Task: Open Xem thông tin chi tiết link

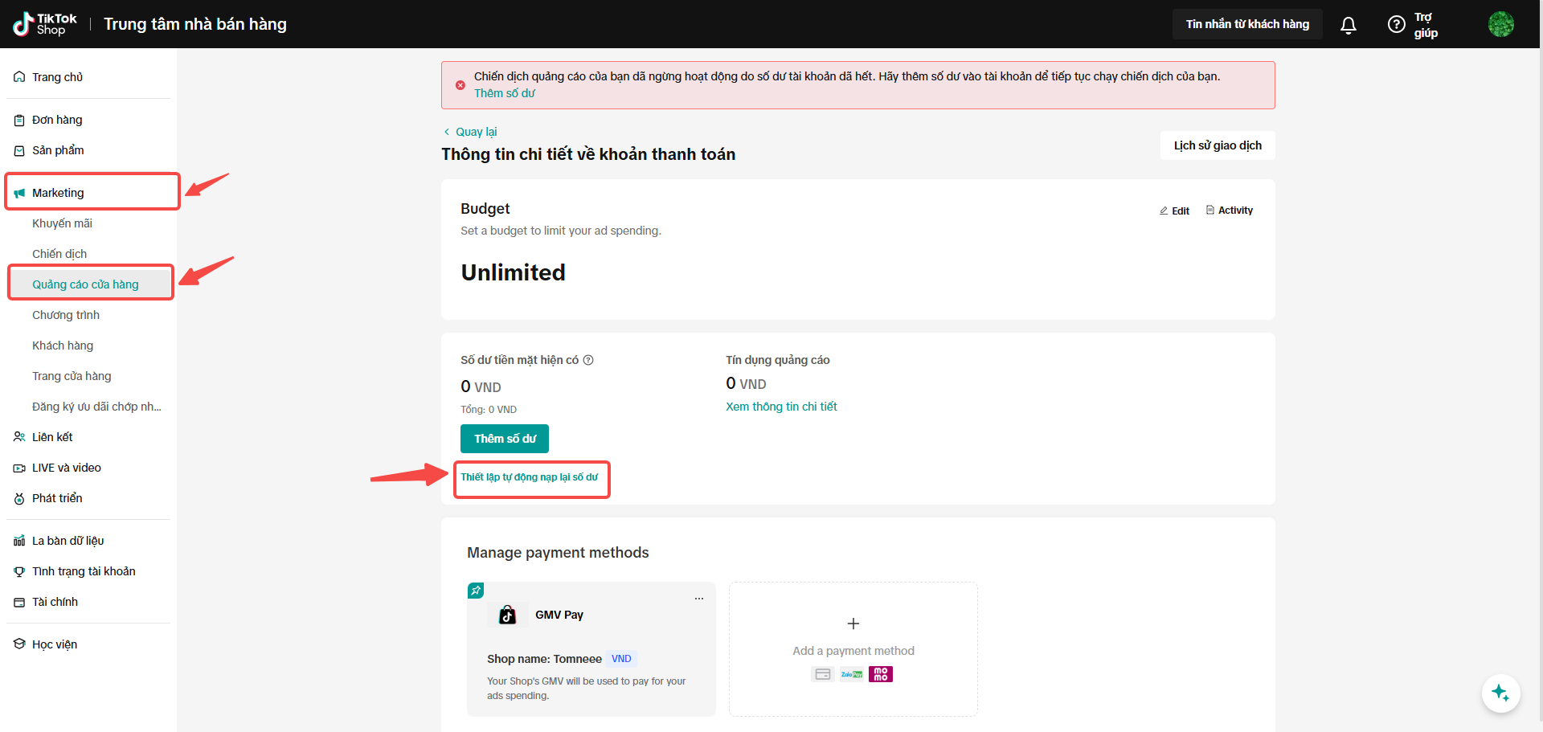Action: point(781,407)
